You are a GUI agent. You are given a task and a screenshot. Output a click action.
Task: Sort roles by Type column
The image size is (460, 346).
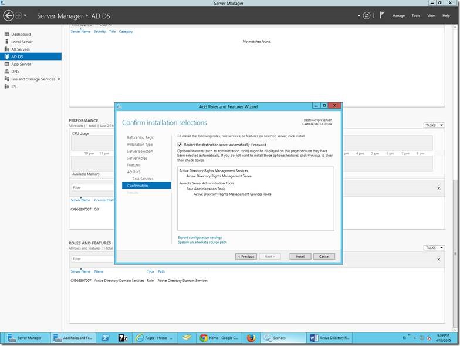150,271
